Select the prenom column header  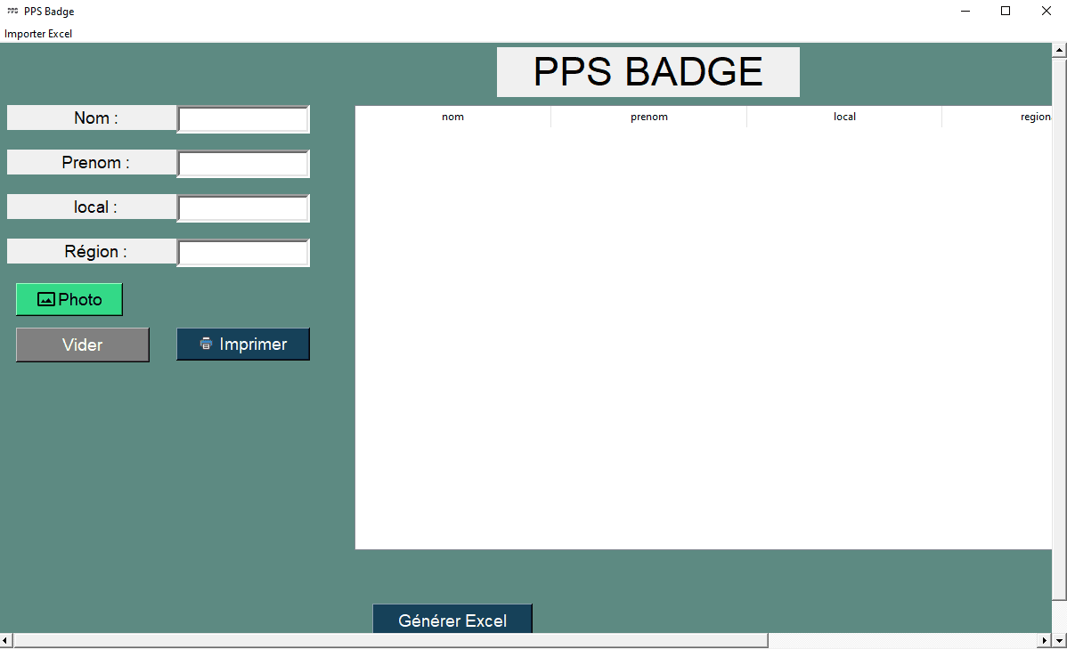click(x=648, y=116)
